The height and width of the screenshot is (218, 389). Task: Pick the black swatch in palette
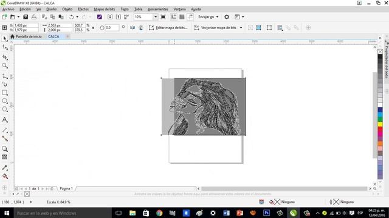tap(380, 56)
